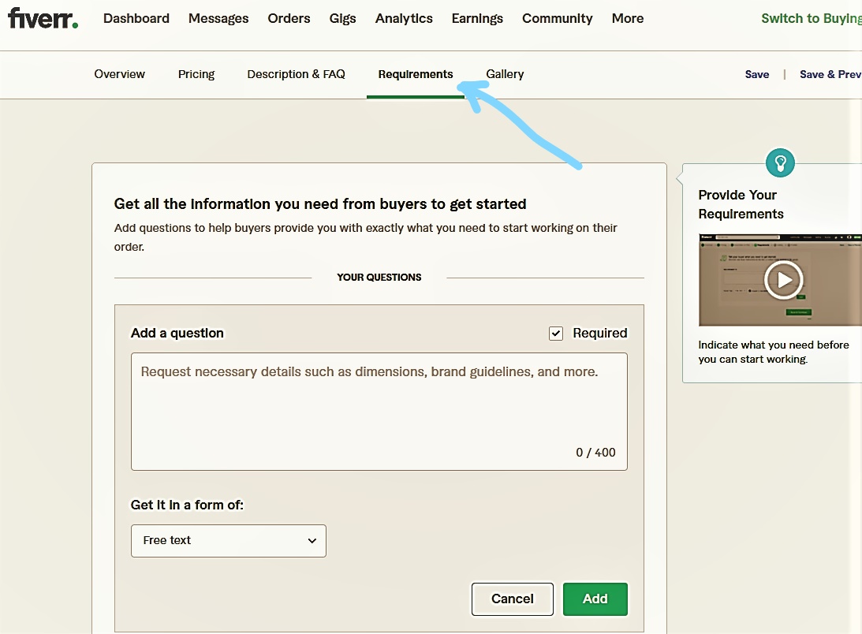Click the YOUR QUESTIONS section label

click(379, 277)
